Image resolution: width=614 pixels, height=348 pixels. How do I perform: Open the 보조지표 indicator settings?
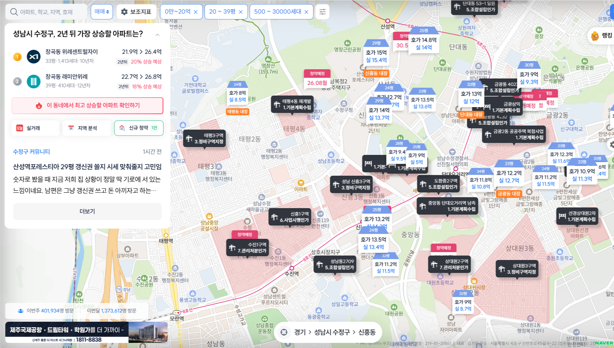click(x=136, y=12)
